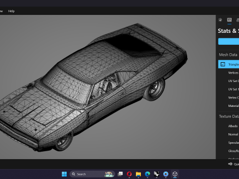This screenshot has height=179, width=239.
Task: Toggle the Triangles checkbox
Action: [x=223, y=64]
